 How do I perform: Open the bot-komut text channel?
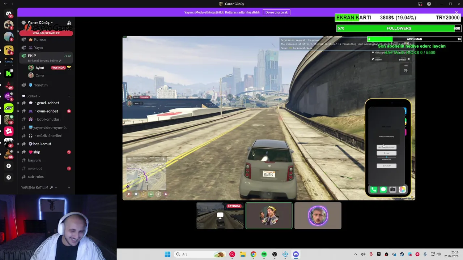(x=46, y=144)
